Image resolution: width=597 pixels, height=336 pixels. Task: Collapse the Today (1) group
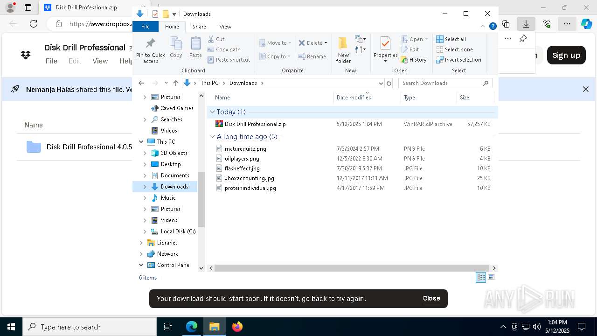[x=213, y=112]
